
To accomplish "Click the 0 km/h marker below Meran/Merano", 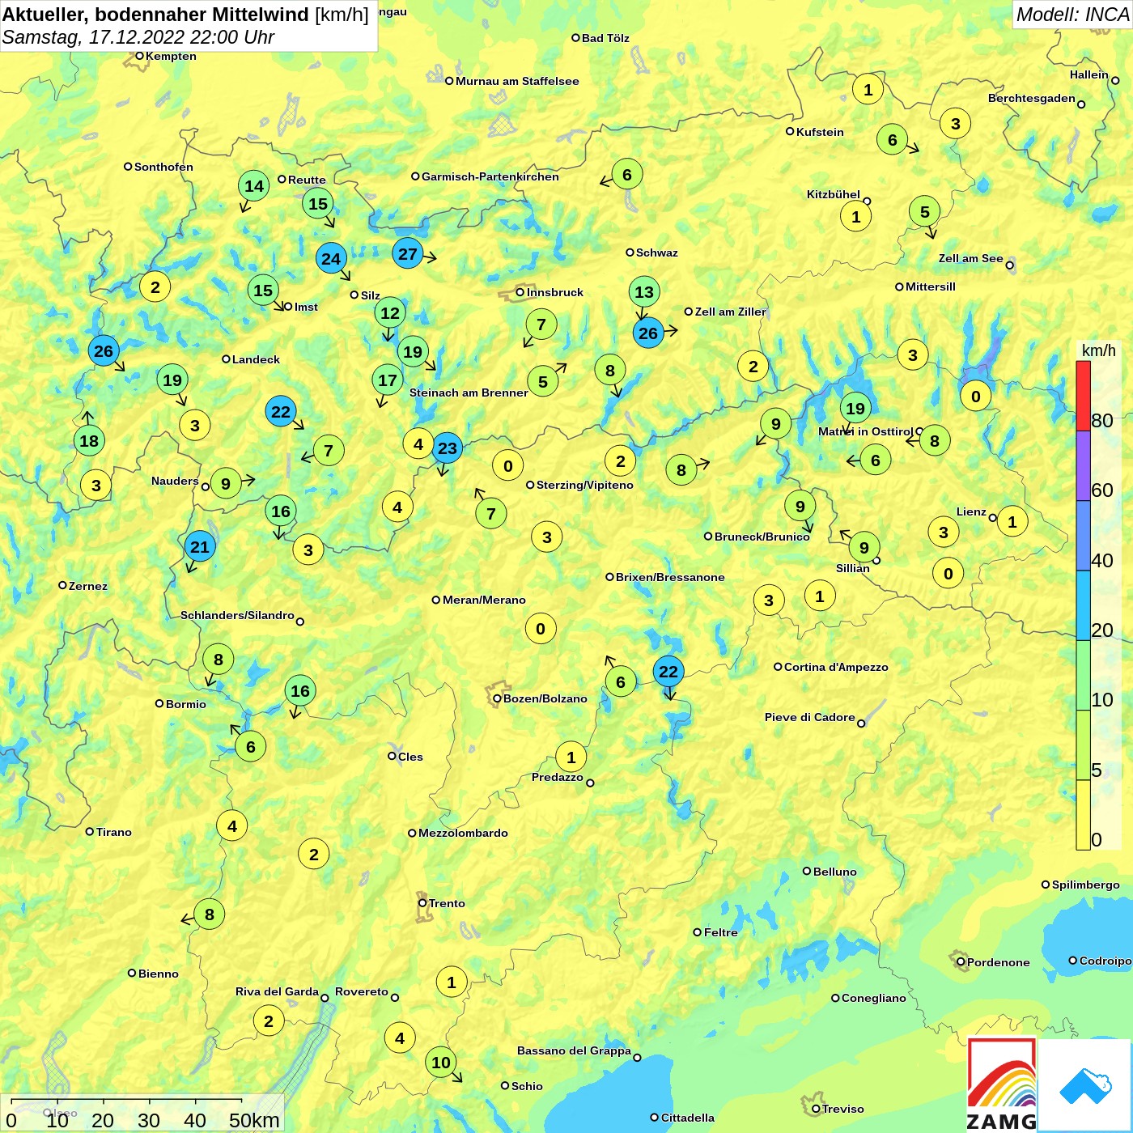I will [x=541, y=629].
